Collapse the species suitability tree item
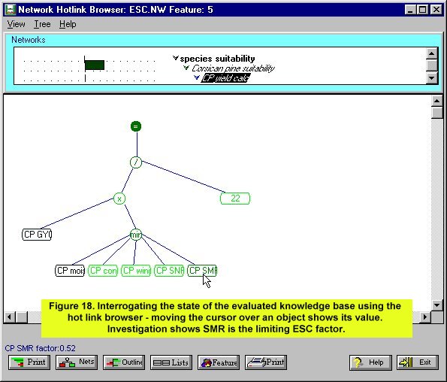447x382 pixels. [176, 58]
